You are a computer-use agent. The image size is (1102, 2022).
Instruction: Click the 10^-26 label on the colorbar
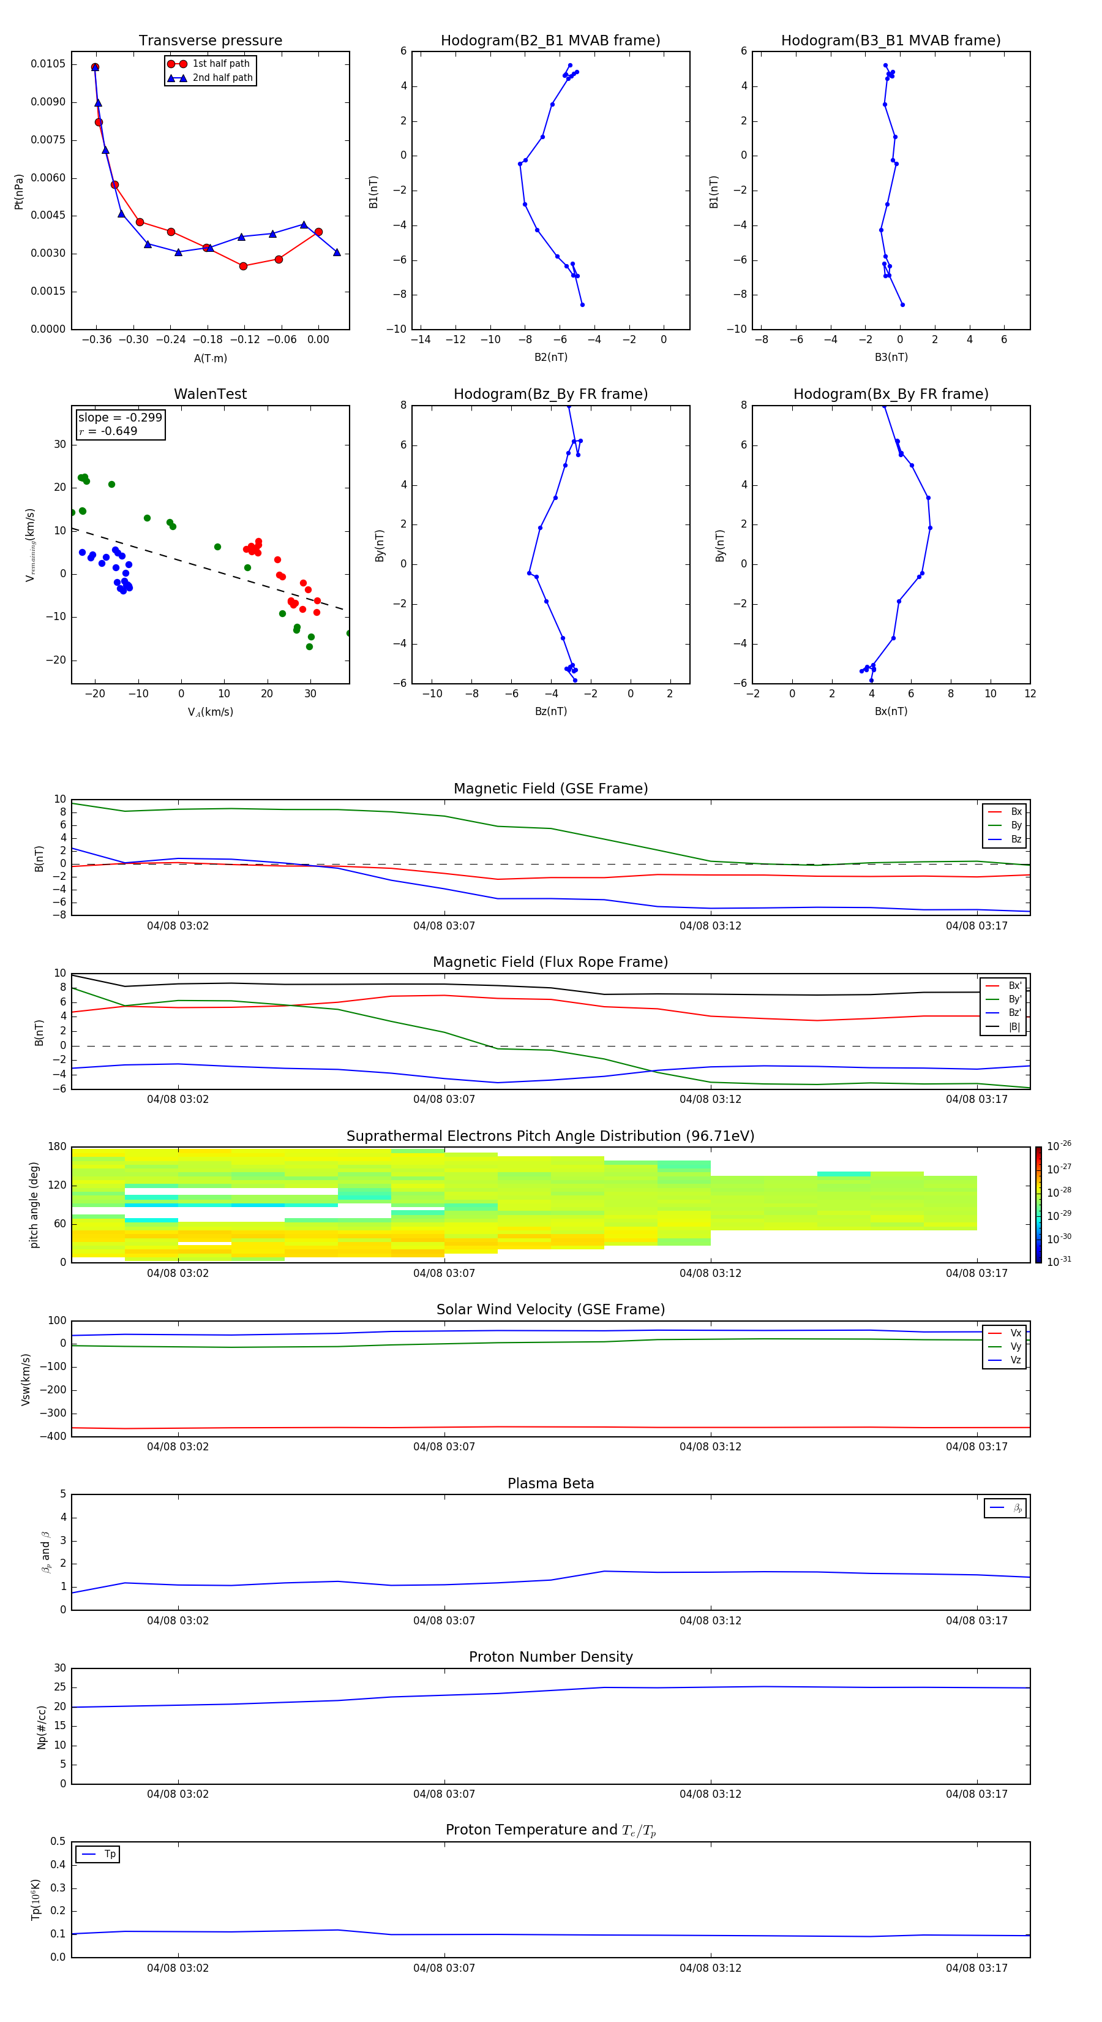pos(1059,1146)
